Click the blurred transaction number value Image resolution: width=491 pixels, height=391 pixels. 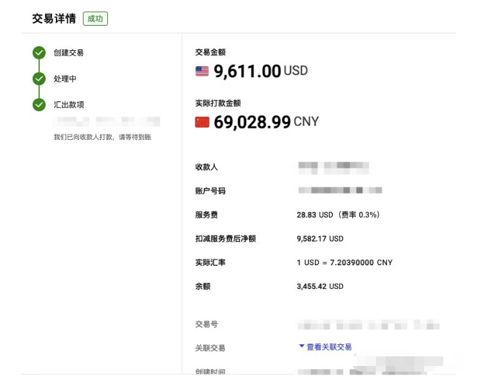(368, 326)
